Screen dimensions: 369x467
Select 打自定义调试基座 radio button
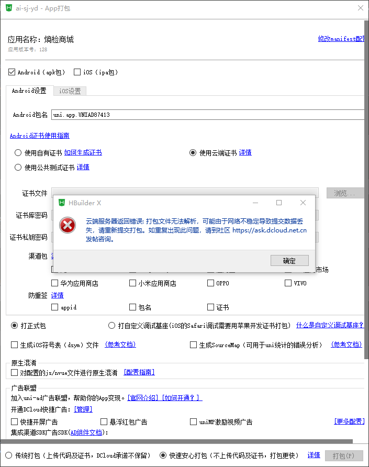[111, 326]
